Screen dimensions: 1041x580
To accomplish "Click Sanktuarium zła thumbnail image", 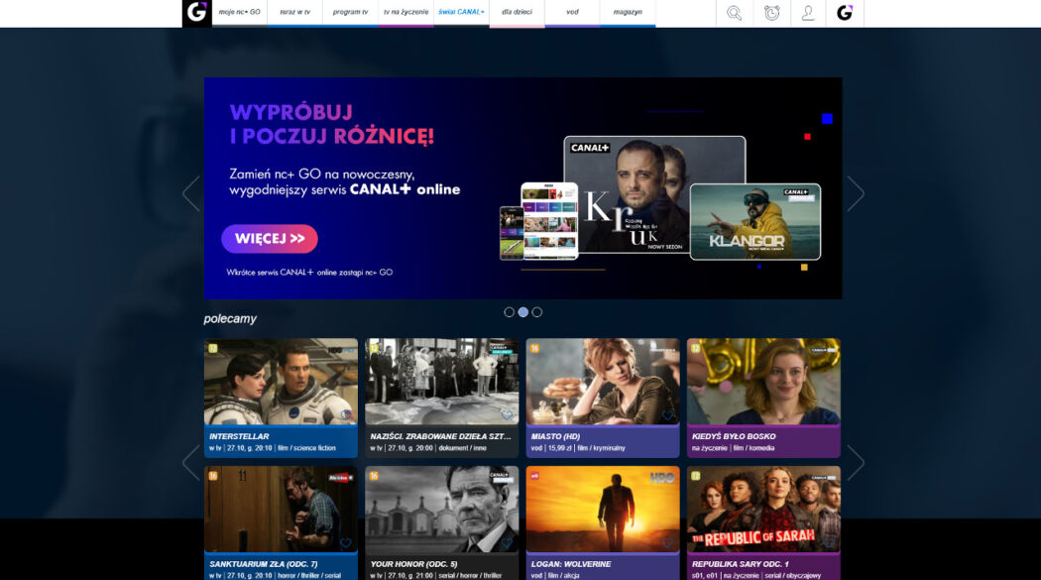I will (x=281, y=509).
